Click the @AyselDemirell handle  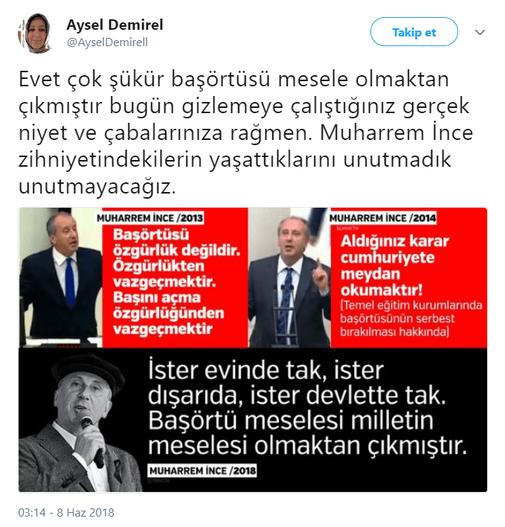tap(107, 42)
